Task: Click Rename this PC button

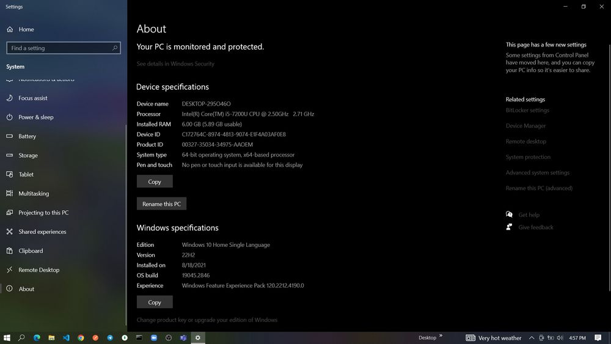Action: pyautogui.click(x=161, y=203)
